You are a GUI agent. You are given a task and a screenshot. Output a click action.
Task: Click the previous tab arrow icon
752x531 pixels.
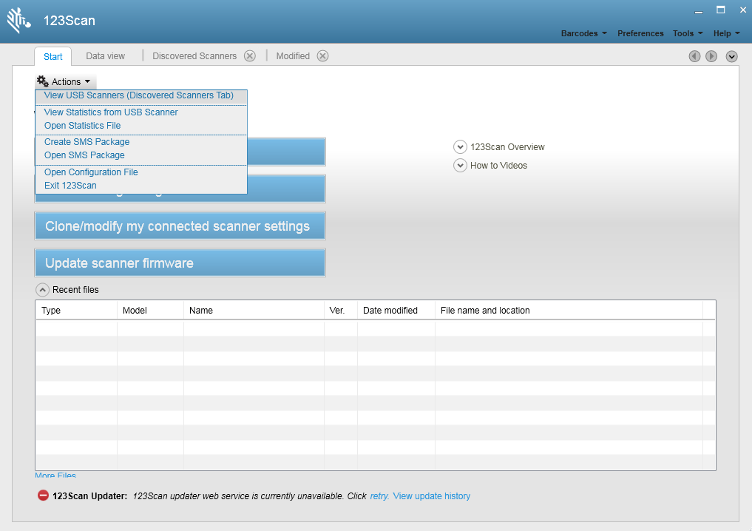694,56
